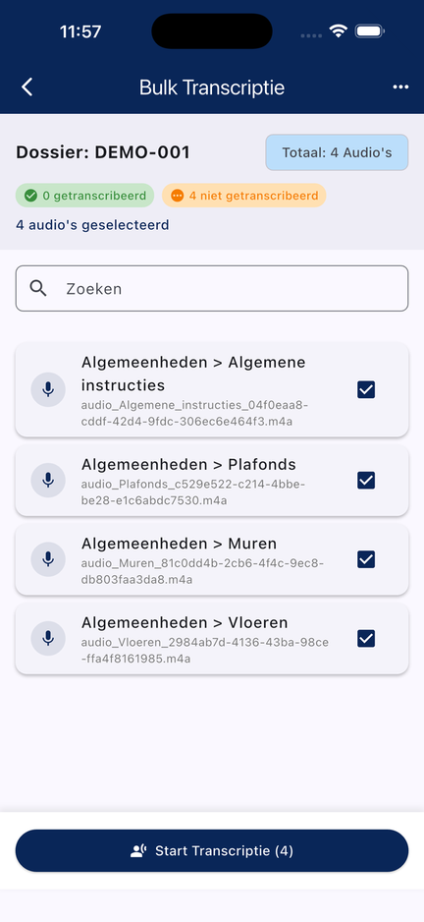Filter by 4 niet getranscribeerd chip

click(243, 196)
